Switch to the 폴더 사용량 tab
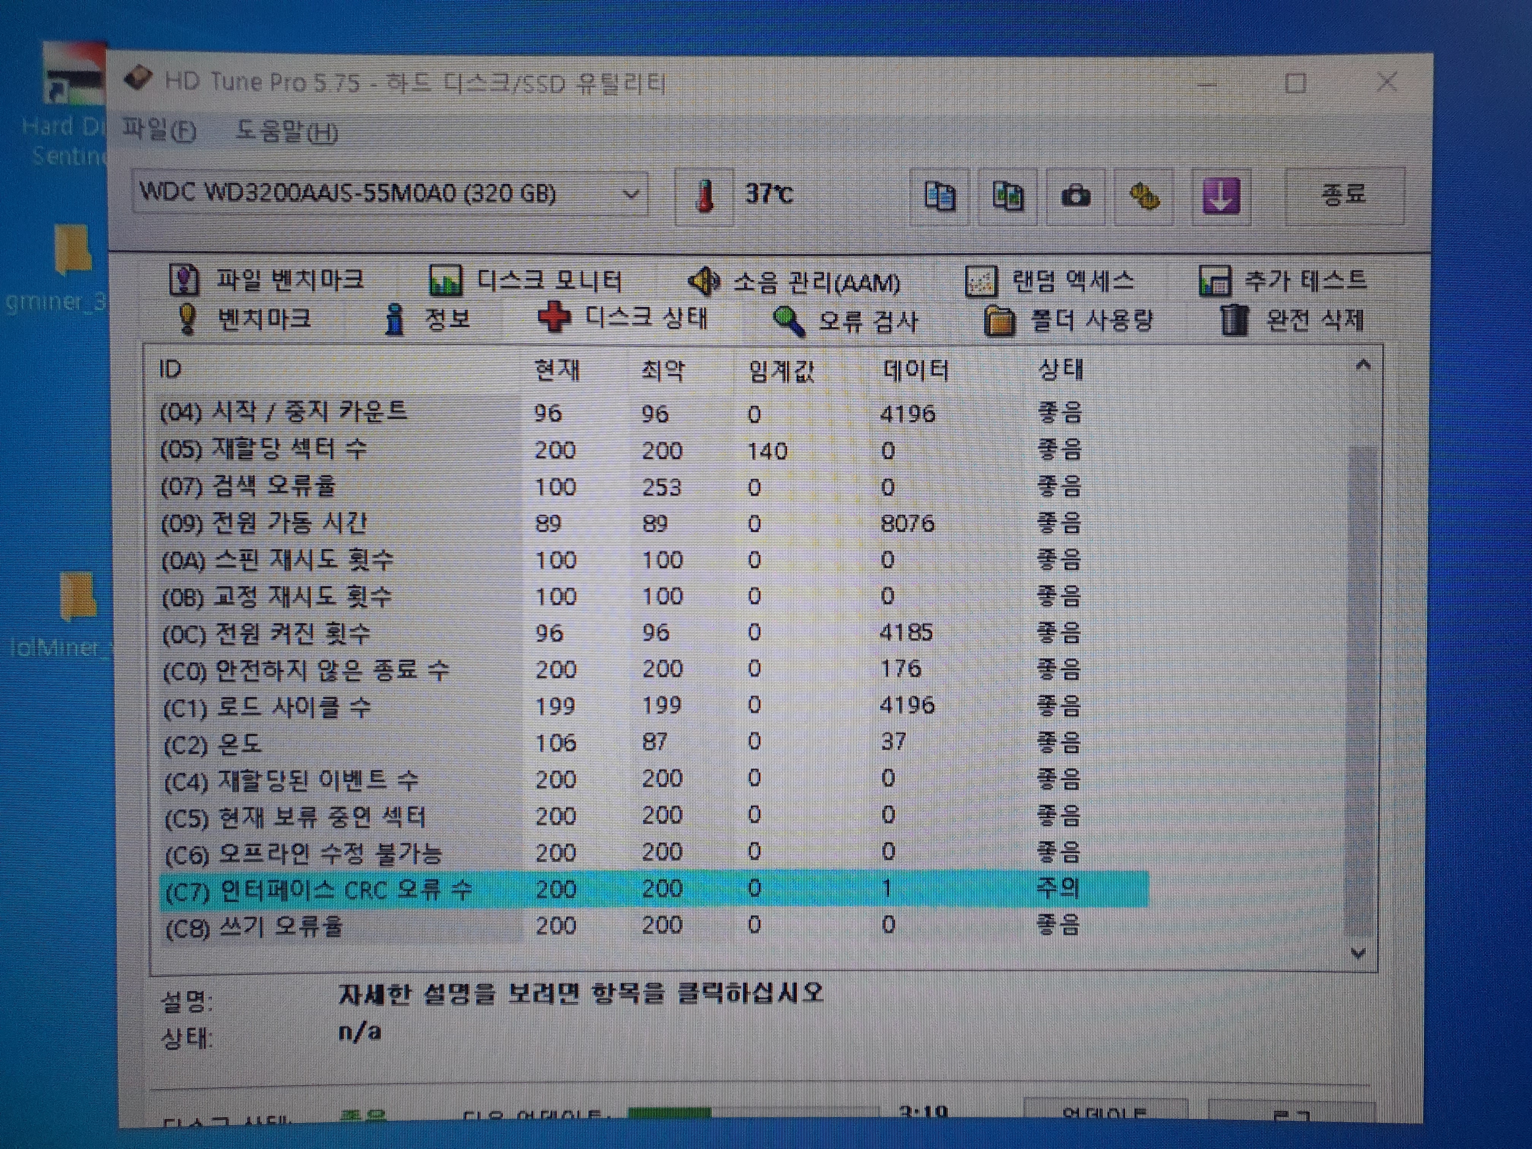Screen dimensions: 1532x1149 pyautogui.click(x=1069, y=320)
